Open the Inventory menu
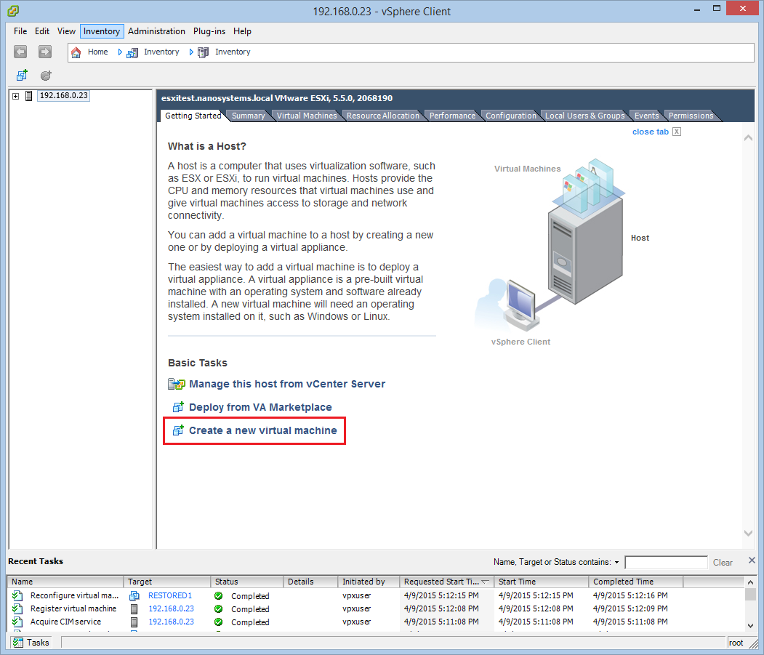 pyautogui.click(x=102, y=31)
